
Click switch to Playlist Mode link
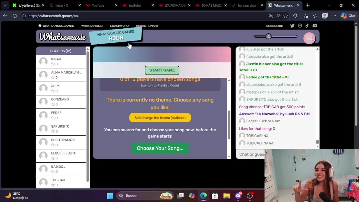(x=160, y=85)
